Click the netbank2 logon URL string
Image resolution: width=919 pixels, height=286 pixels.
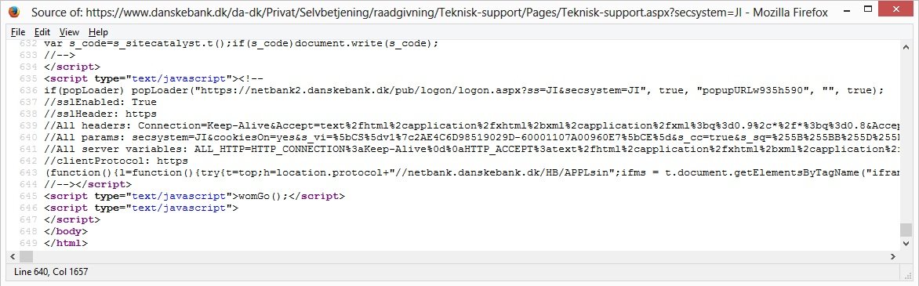click(x=421, y=90)
